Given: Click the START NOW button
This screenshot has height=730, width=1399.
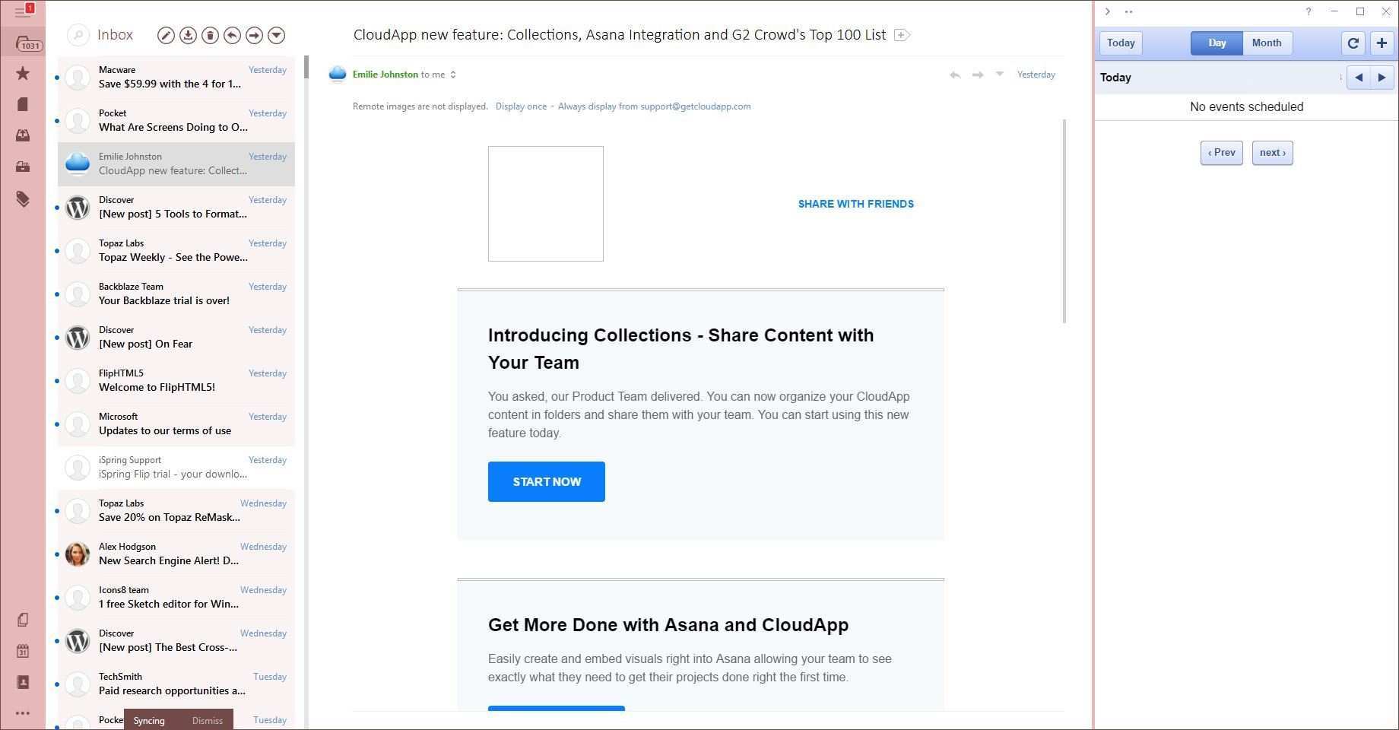Looking at the screenshot, I should pyautogui.click(x=547, y=481).
